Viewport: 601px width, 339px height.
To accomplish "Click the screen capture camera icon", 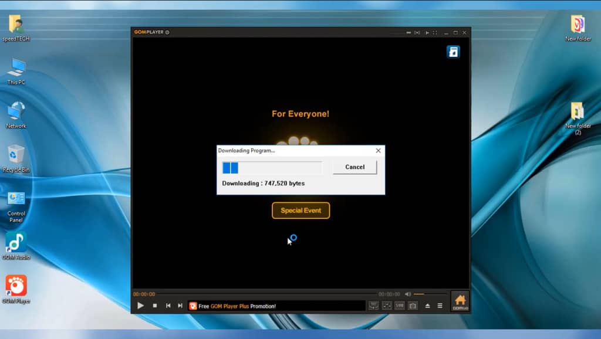I will 413,306.
